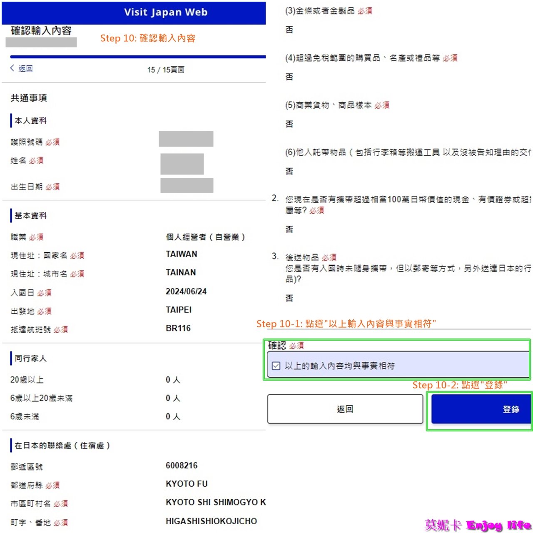Viewport: 533px width, 533px height.
Task: Click the arrival flight number BR116
Action: point(178,328)
